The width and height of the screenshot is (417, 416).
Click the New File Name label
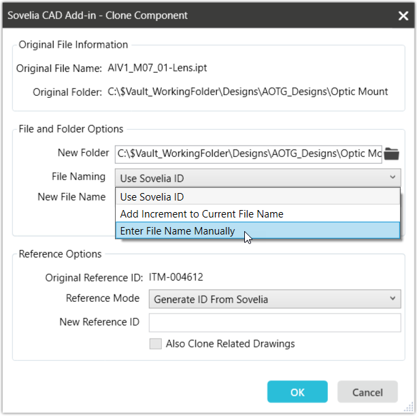(71, 196)
